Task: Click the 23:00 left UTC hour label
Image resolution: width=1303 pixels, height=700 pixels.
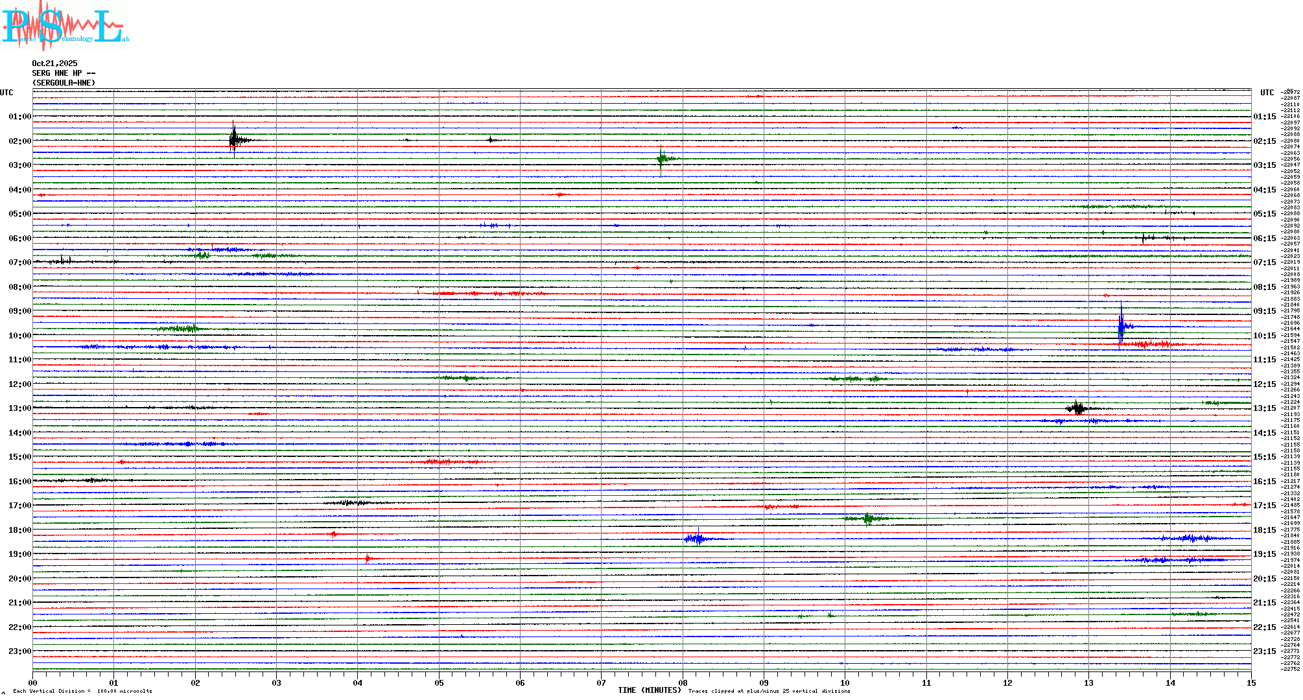Action: click(x=19, y=651)
